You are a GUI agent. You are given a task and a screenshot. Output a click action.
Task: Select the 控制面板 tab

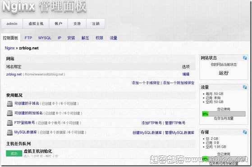pyautogui.click(x=10, y=38)
